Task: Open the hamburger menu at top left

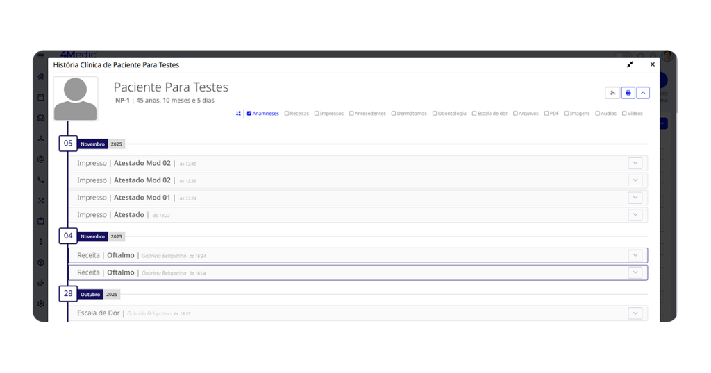Action: coord(41,56)
